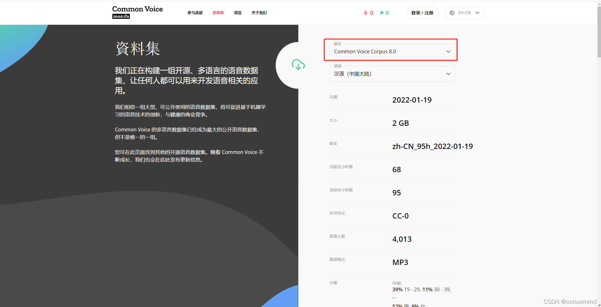This screenshot has width=601, height=307.
Task: Open the 关于我们 menu item
Action: [259, 13]
